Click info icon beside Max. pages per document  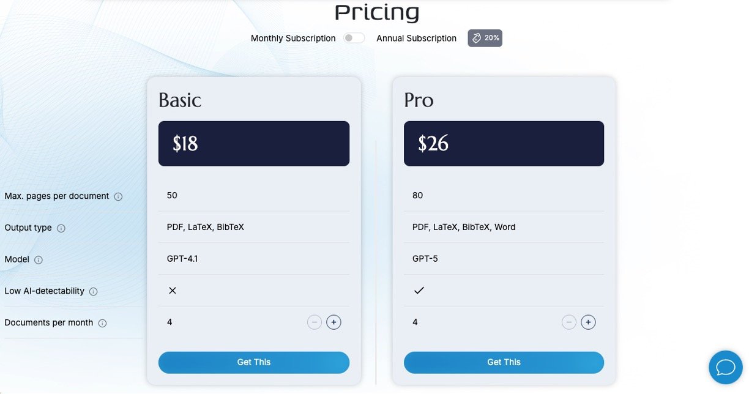(x=118, y=196)
